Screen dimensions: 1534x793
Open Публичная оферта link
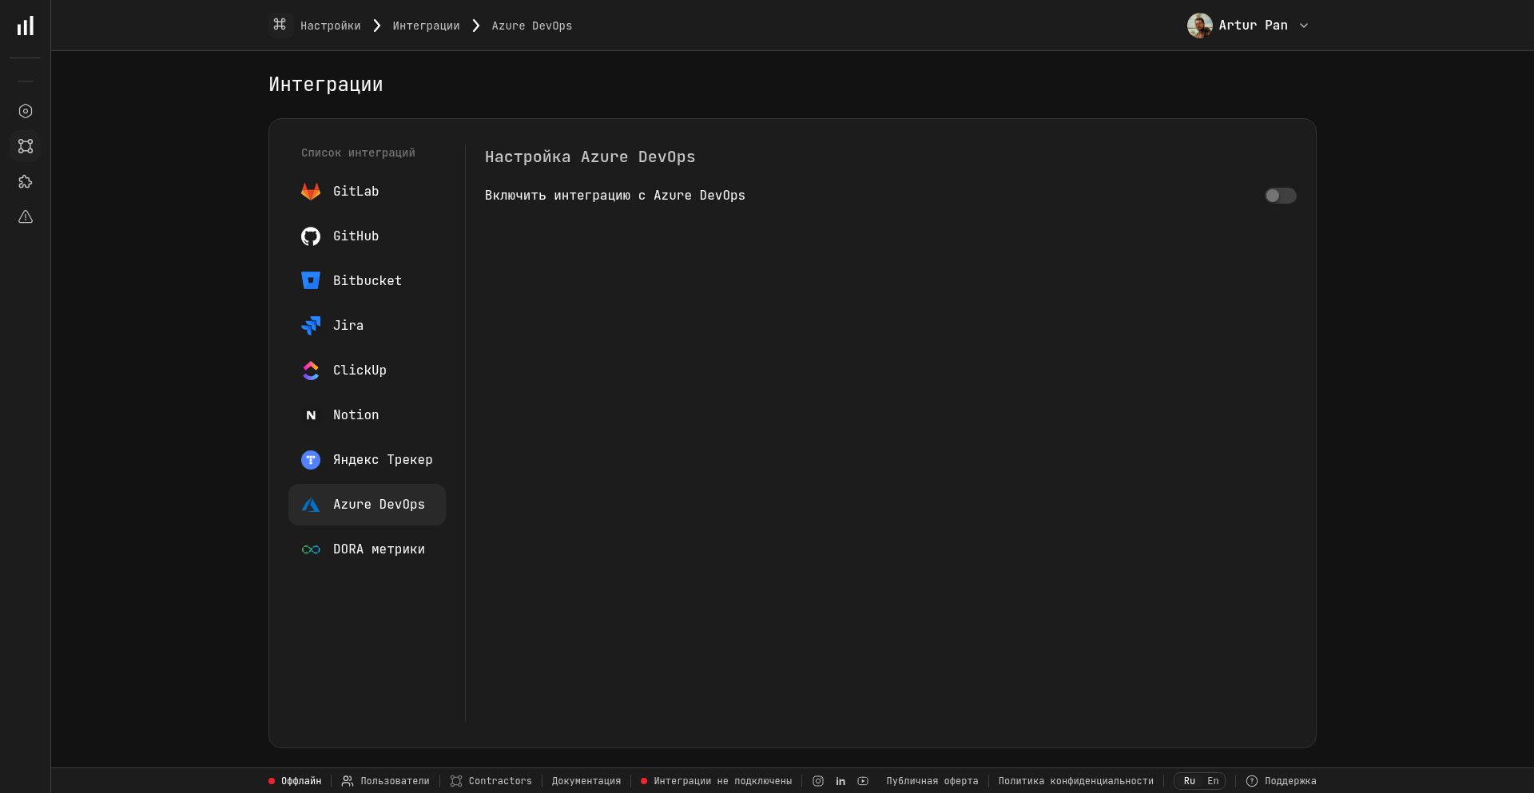coord(932,781)
